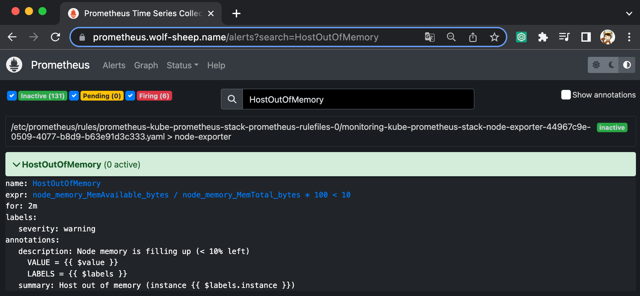Open the Alerts nav item
This screenshot has width=640, height=296.
114,65
